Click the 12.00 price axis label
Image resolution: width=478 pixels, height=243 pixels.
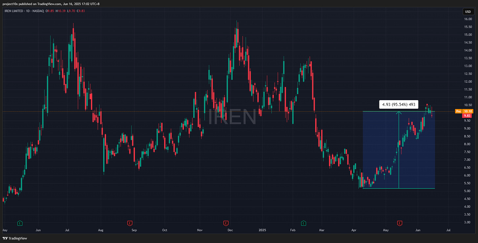pyautogui.click(x=468, y=81)
